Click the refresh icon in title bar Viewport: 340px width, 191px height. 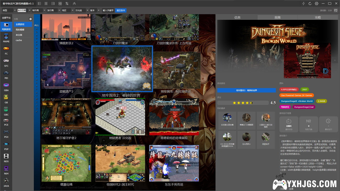[310, 3]
